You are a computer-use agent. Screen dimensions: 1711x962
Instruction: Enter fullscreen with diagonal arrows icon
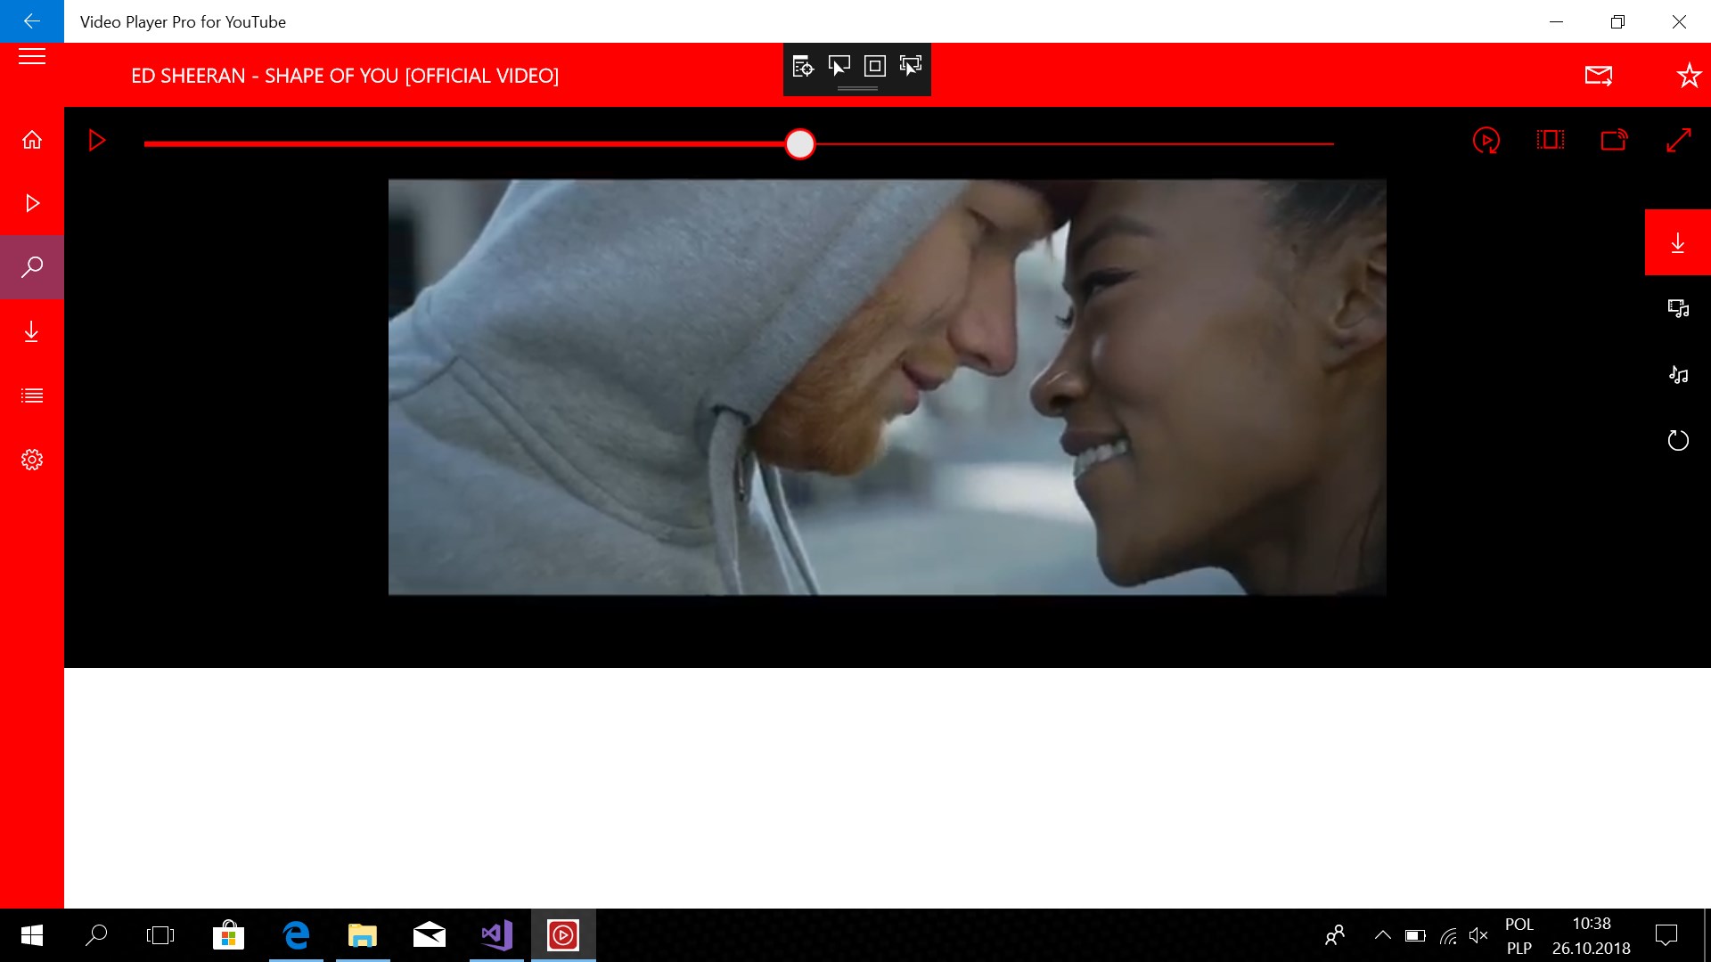1678,140
